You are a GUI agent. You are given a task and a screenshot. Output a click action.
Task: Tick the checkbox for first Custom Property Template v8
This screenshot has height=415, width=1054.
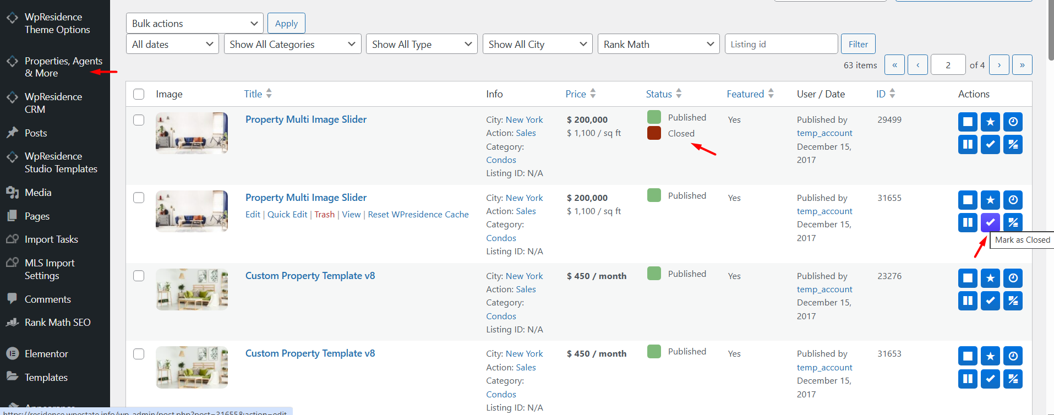pyautogui.click(x=139, y=276)
